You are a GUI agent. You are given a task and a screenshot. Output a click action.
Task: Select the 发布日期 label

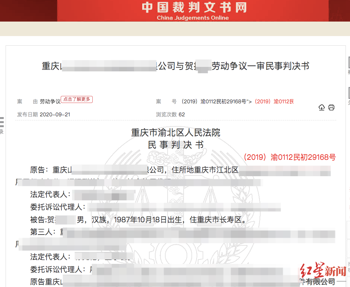pos(27,115)
